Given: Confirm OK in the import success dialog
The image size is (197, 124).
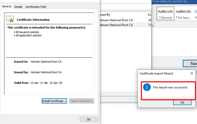Looking at the screenshot, I should point(182,103).
